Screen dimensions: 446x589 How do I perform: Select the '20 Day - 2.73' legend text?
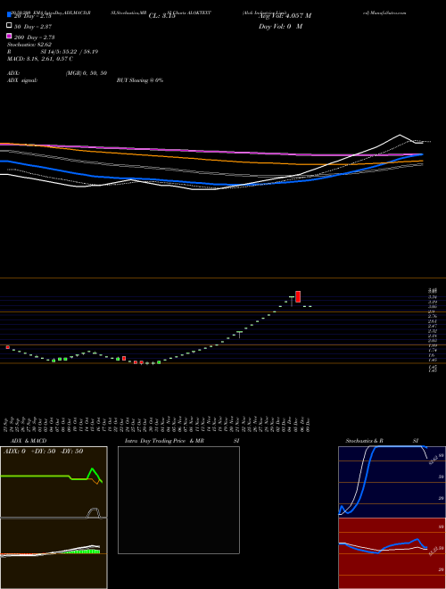coord(32,16)
